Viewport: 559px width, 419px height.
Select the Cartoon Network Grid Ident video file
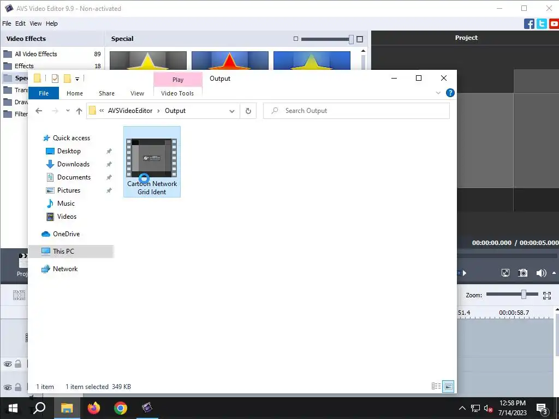[152, 161]
